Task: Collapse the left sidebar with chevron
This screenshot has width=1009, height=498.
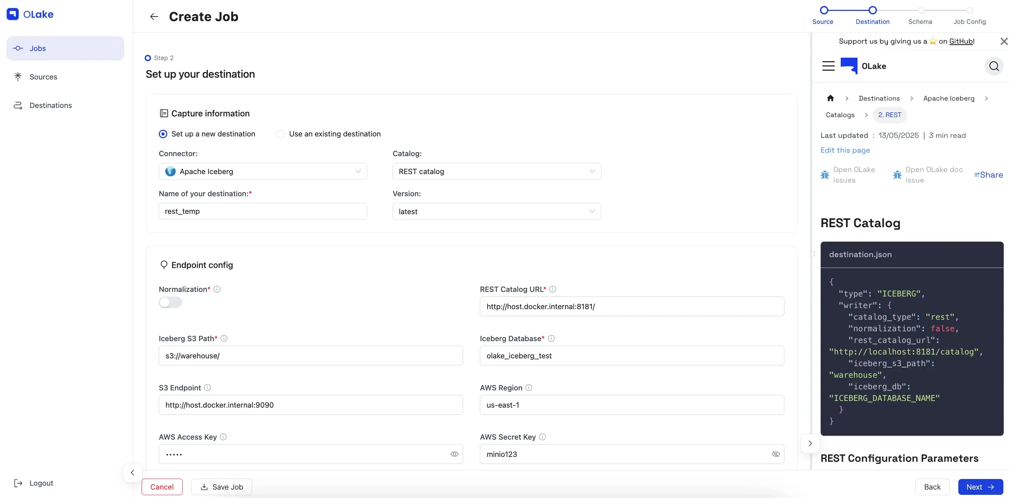Action: (132, 473)
